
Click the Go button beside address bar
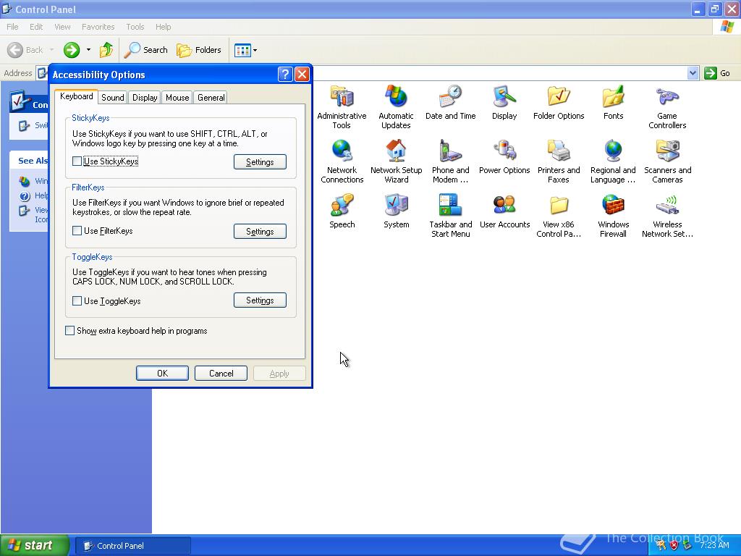point(717,73)
